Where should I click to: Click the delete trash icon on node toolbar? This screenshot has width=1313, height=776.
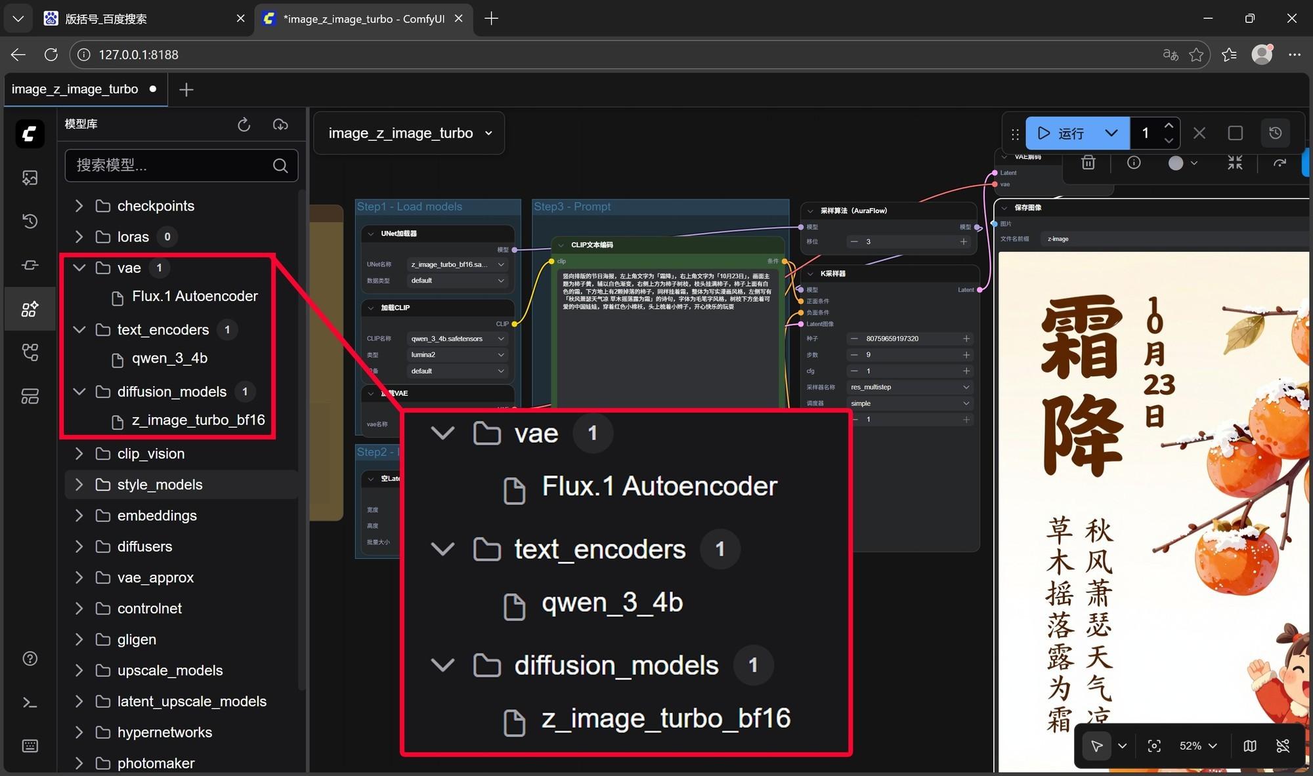1088,163
